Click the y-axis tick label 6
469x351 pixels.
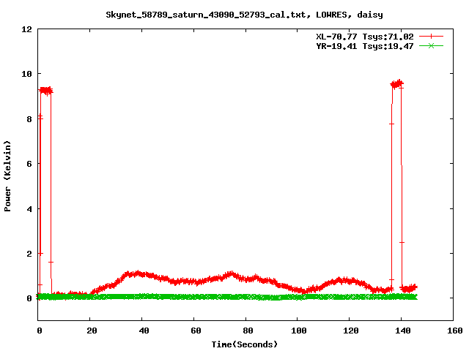coord(29,164)
